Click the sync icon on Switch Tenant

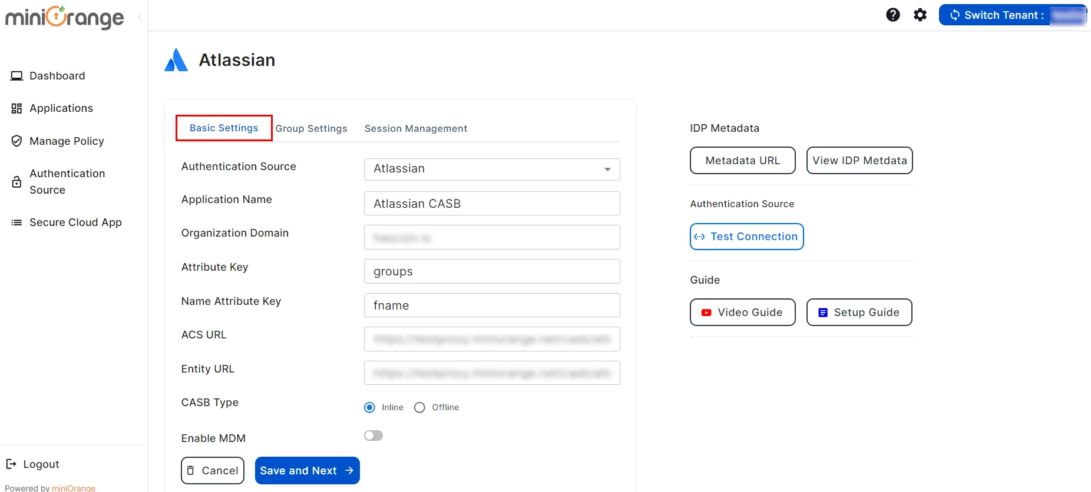(954, 15)
